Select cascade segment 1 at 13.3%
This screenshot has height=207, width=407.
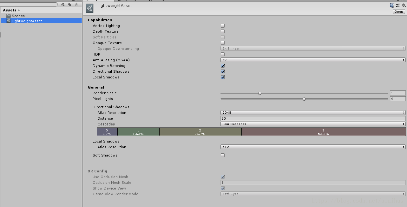pyautogui.click(x=138, y=132)
